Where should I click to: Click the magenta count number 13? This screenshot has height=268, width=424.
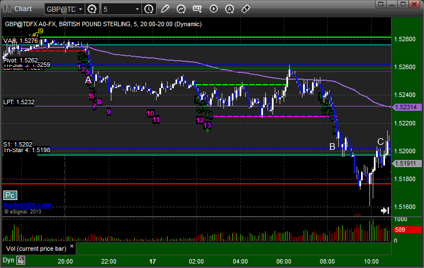(x=207, y=125)
